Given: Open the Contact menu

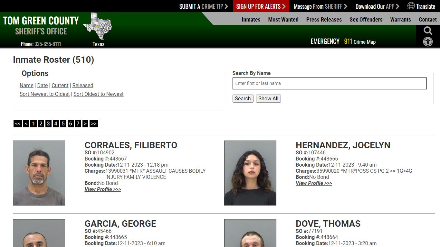Looking at the screenshot, I should click(428, 20).
